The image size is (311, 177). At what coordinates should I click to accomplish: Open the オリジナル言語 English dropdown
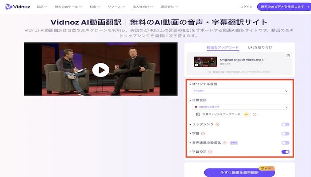(241, 91)
